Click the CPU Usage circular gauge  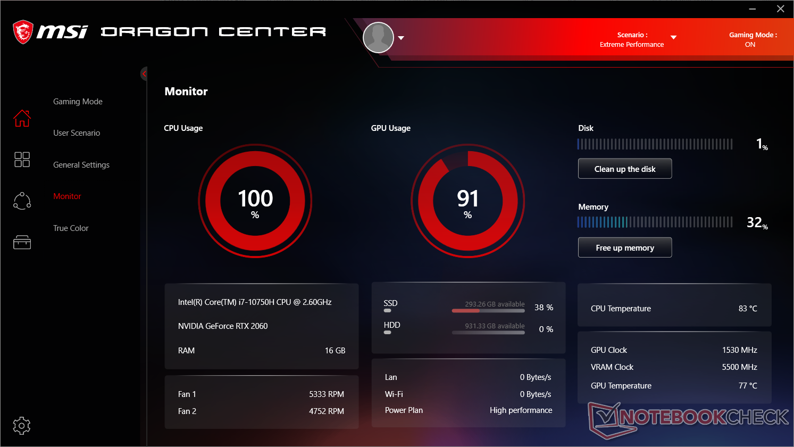pyautogui.click(x=255, y=201)
